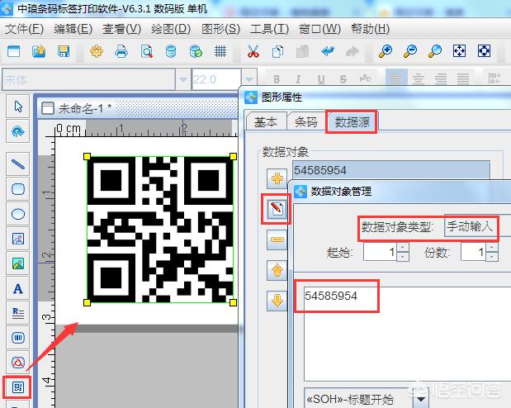Click the database with green check icon
Viewport: 511px width, 408px height.
196,51
